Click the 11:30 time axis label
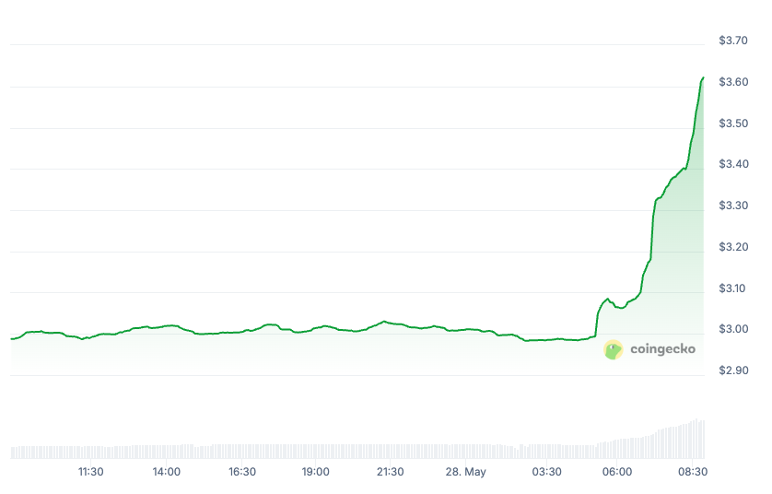The width and height of the screenshot is (772, 494). [90, 472]
